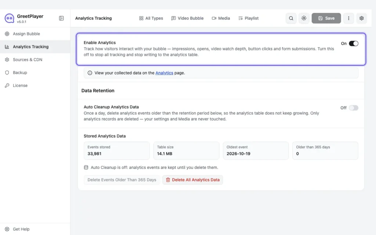This screenshot has height=235, width=376.
Task: Click the Older than 365 days card
Action: pyautogui.click(x=325, y=151)
